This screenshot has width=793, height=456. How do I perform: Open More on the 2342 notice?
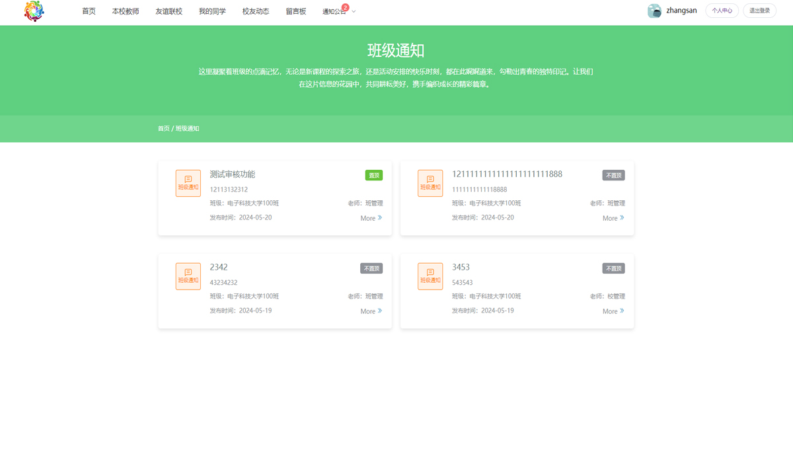(371, 311)
